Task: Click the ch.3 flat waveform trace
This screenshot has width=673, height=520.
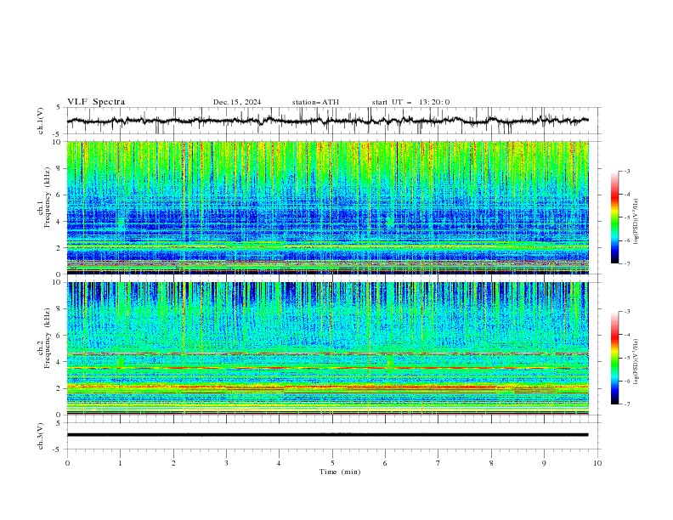Action: [327, 435]
